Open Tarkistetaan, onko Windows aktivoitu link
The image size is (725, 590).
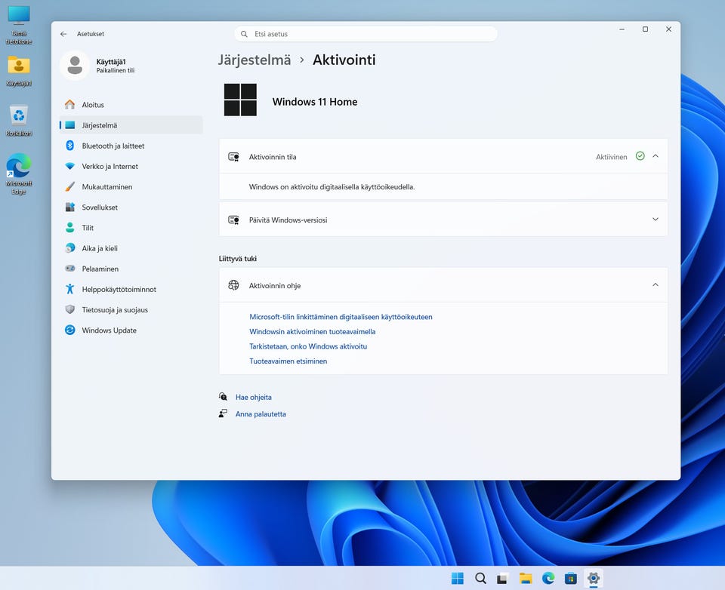pyautogui.click(x=308, y=346)
